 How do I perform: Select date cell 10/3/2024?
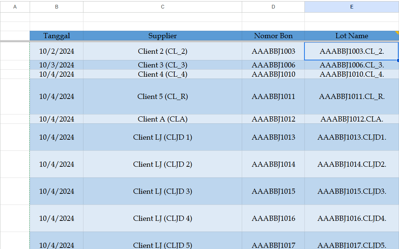56,65
